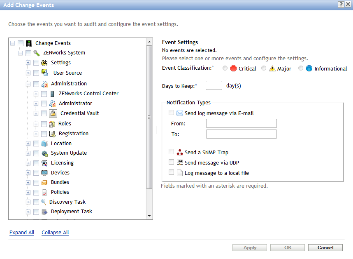This screenshot has width=353, height=259.
Task: Click the Policies checklist icon
Action: pyautogui.click(x=44, y=192)
